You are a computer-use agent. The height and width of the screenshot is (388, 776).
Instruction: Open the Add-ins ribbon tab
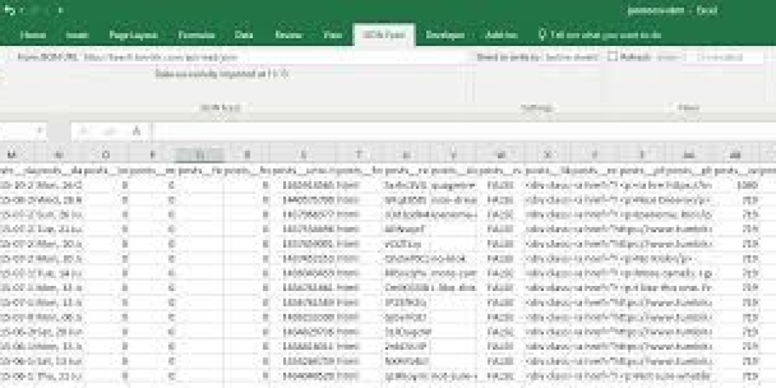(501, 35)
